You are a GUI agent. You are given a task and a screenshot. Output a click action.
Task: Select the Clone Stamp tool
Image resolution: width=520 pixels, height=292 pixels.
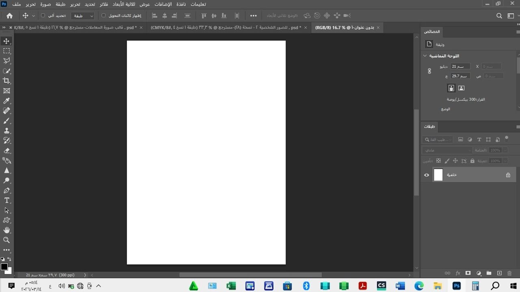(x=6, y=131)
